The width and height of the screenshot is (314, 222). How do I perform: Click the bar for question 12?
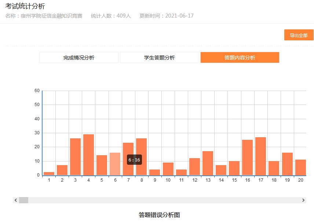pyautogui.click(x=194, y=167)
